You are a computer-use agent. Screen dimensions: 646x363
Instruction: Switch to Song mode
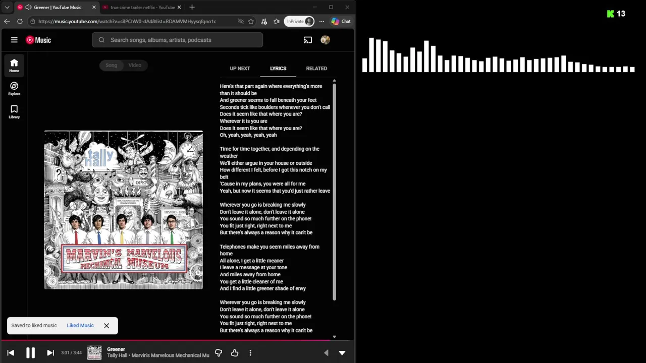111,65
